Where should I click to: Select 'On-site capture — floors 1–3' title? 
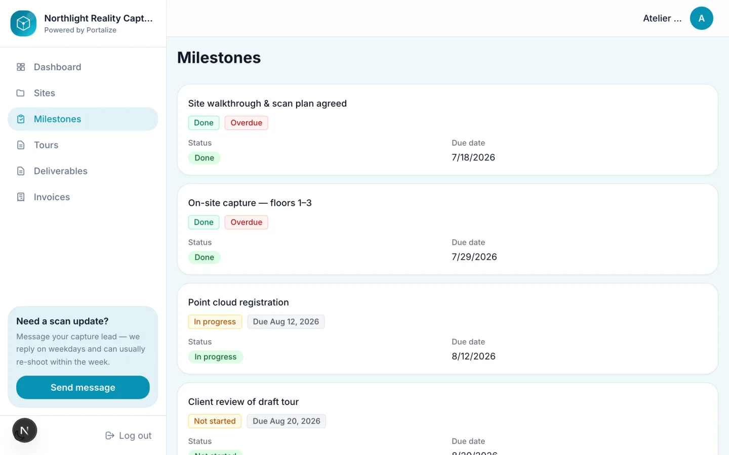pyautogui.click(x=250, y=203)
